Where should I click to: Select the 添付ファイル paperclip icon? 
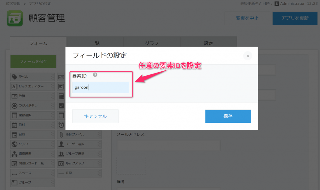coord(61,135)
